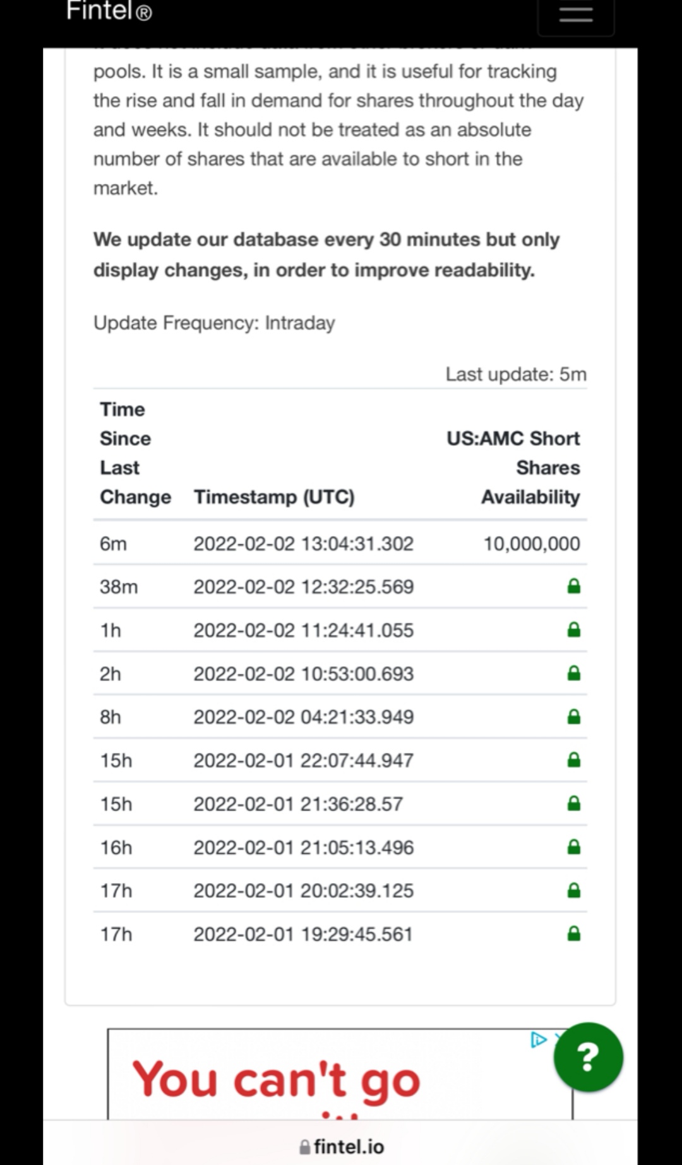Tap the Fintel logo in header

[109, 11]
